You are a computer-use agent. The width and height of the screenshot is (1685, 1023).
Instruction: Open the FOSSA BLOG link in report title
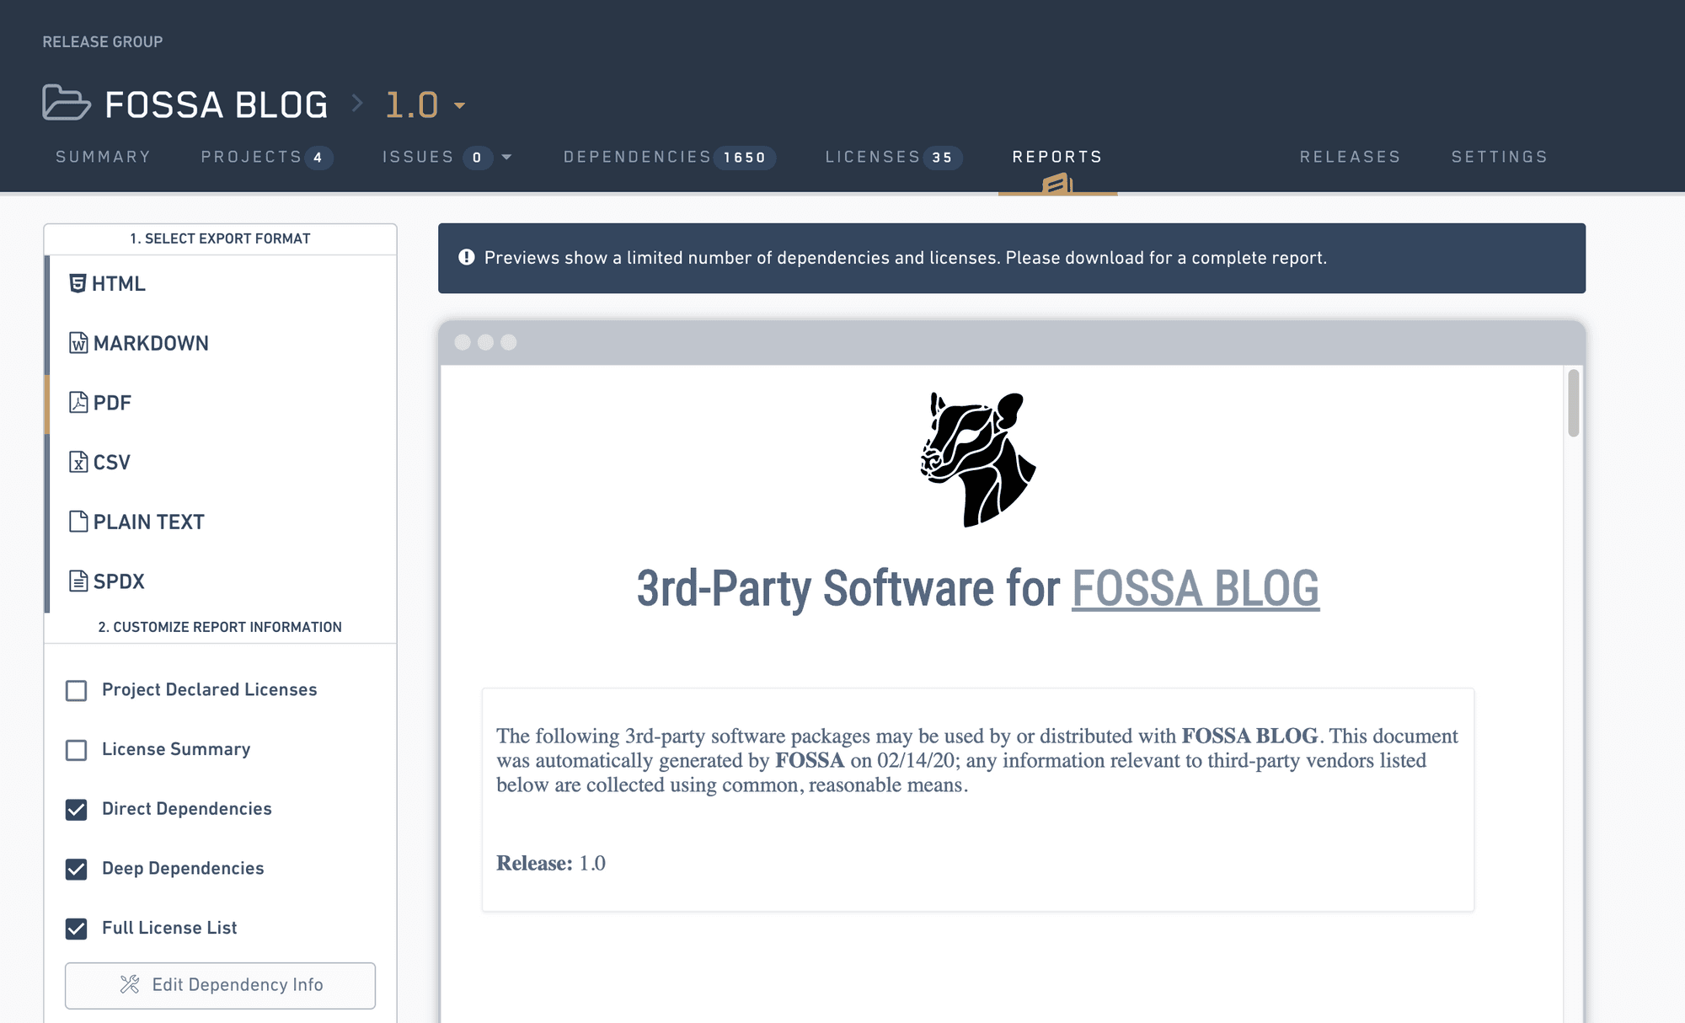[x=1195, y=588]
